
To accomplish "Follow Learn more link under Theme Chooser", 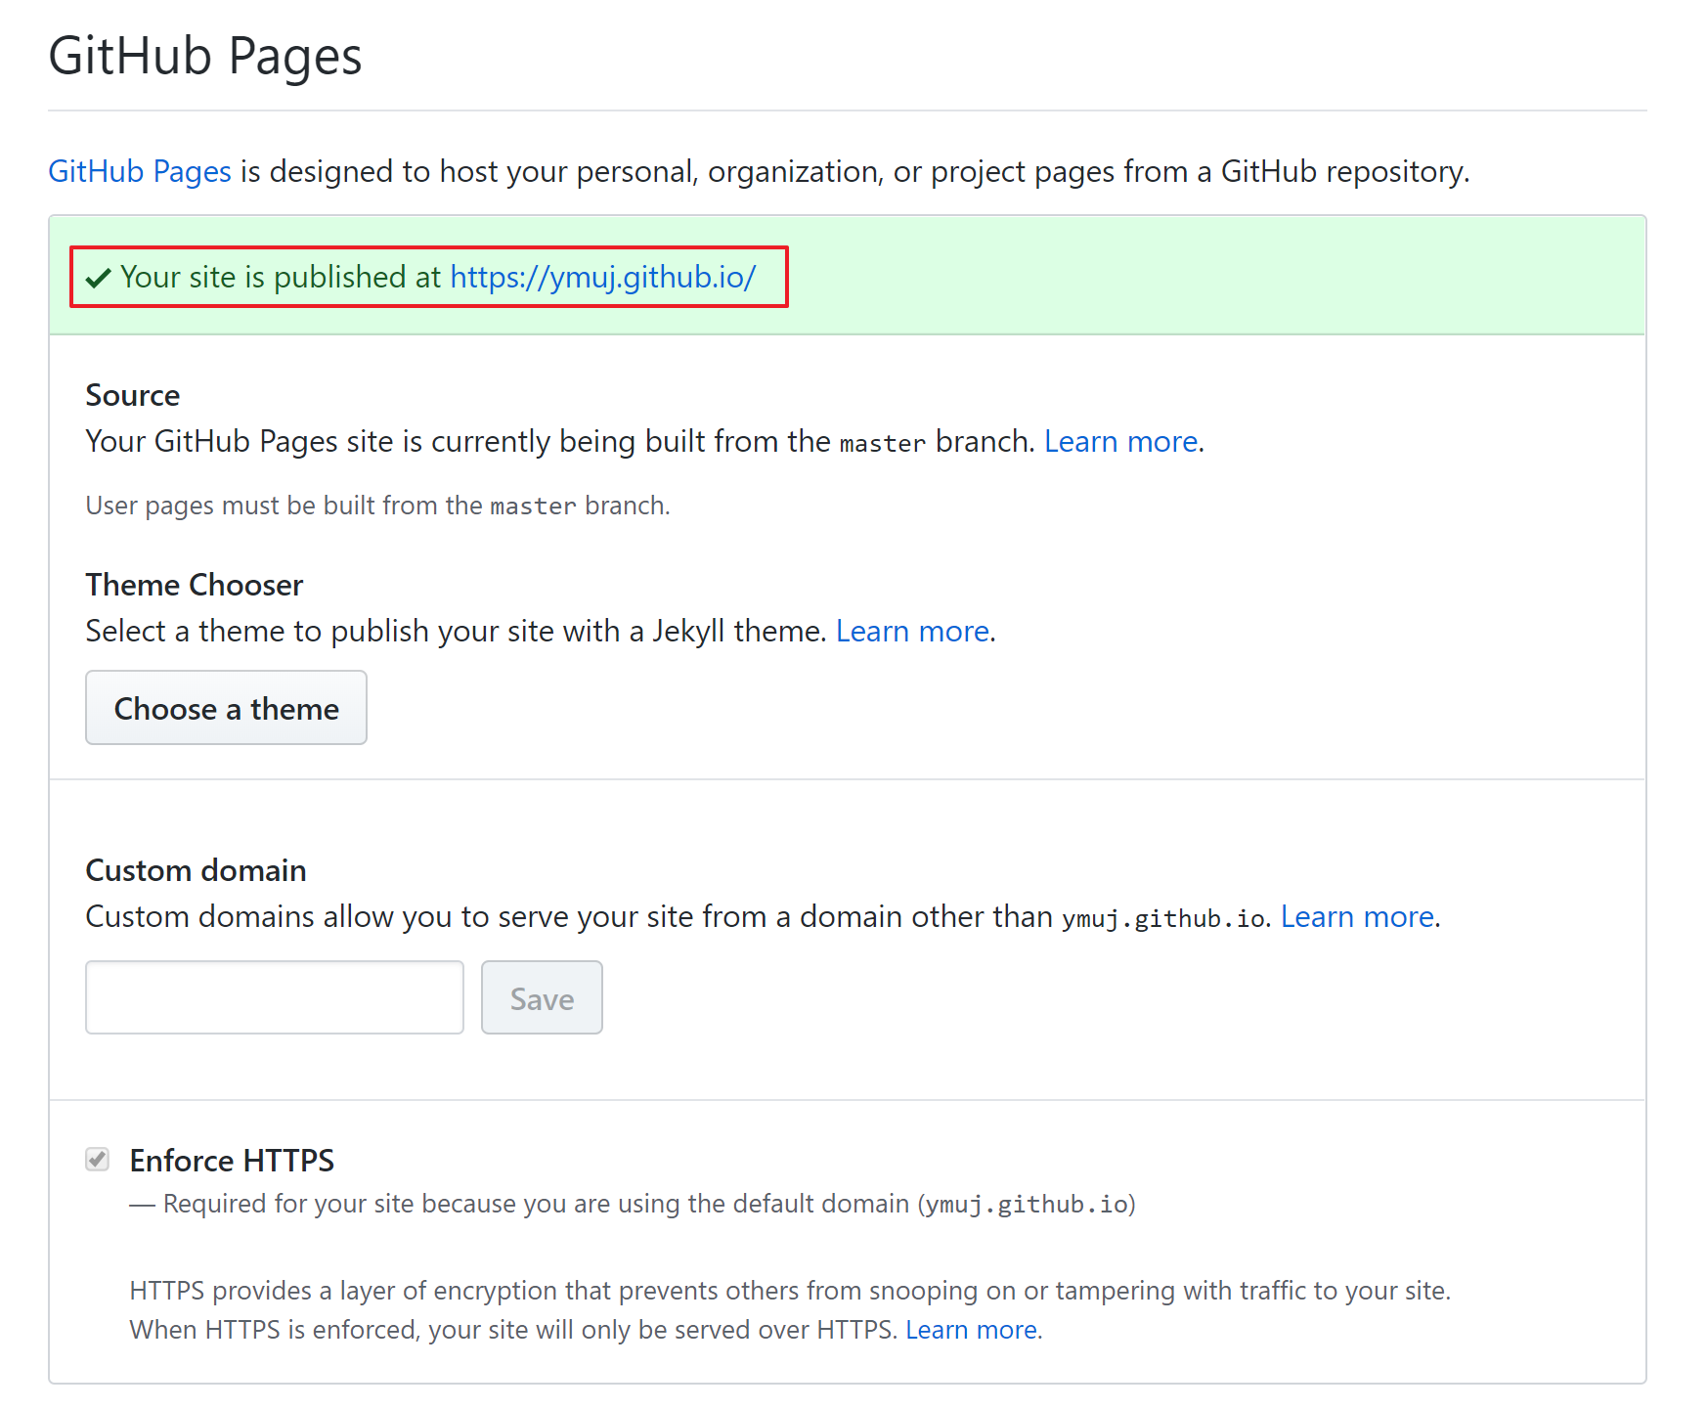I will (912, 632).
